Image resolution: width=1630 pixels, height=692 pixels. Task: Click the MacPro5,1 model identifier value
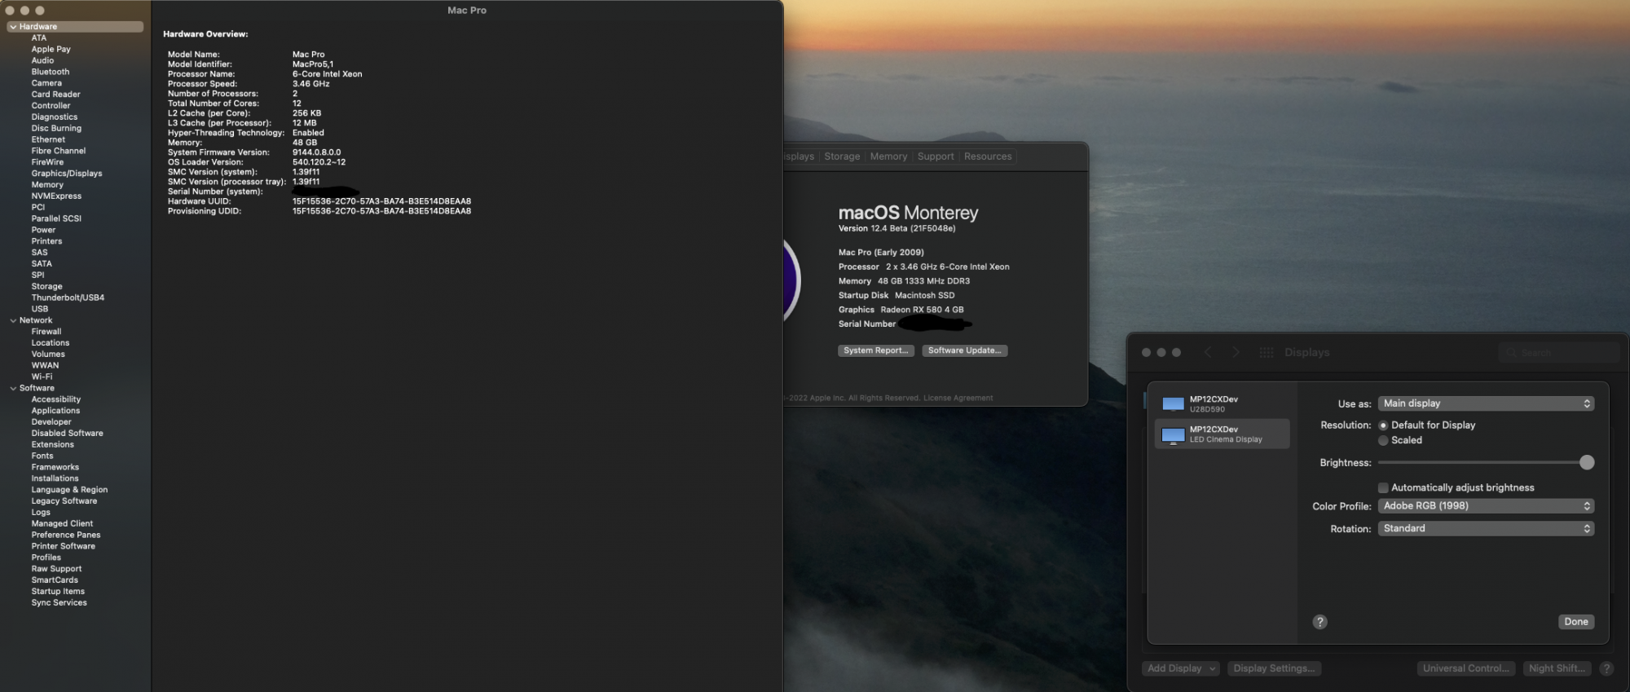[313, 64]
